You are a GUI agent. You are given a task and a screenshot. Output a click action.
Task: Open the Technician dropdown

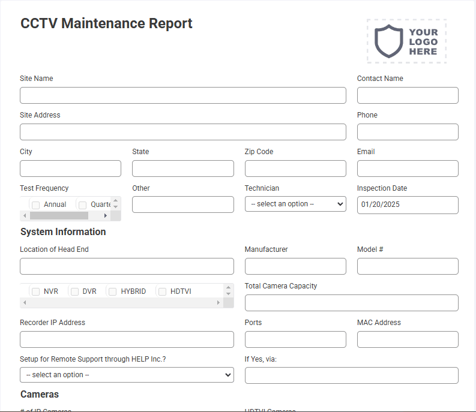coord(295,204)
